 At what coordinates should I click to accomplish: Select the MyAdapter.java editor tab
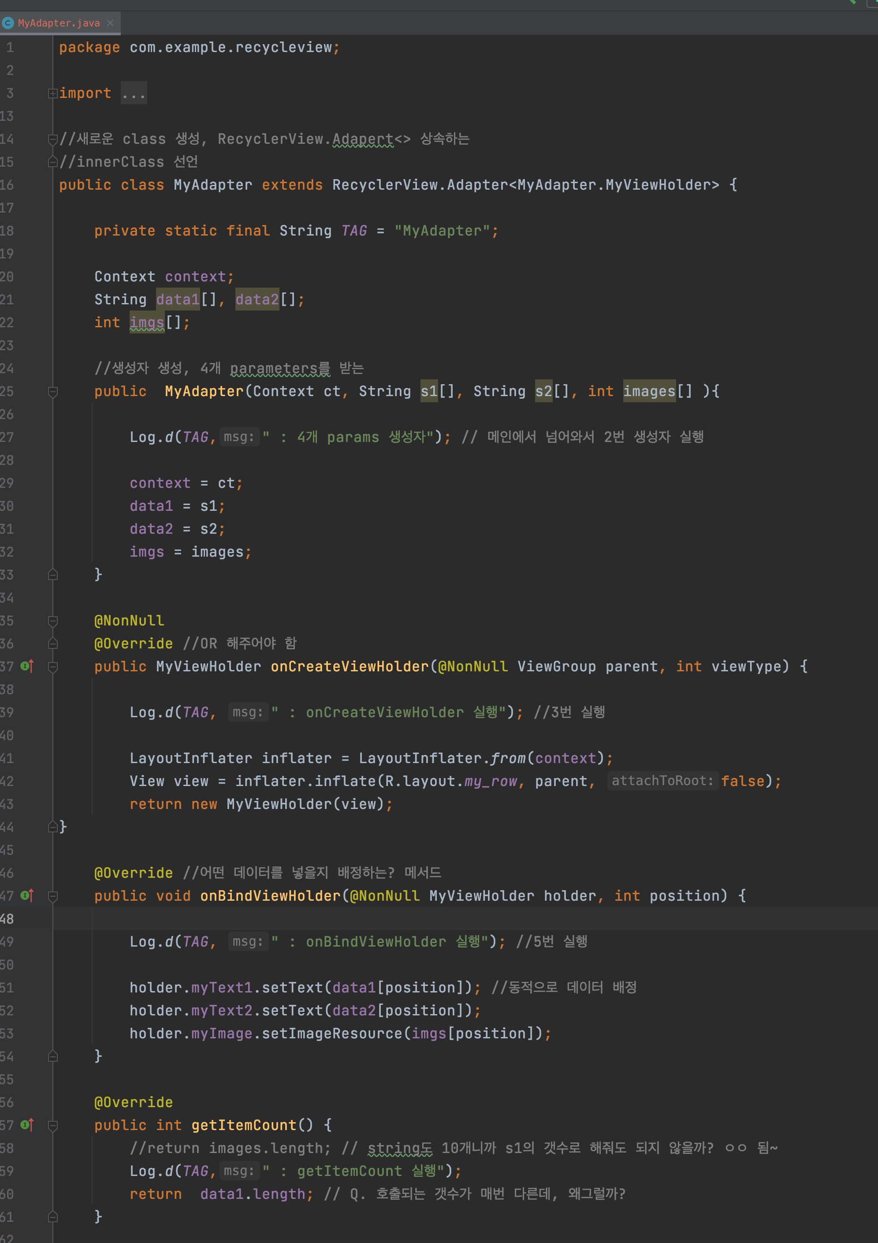coord(59,23)
